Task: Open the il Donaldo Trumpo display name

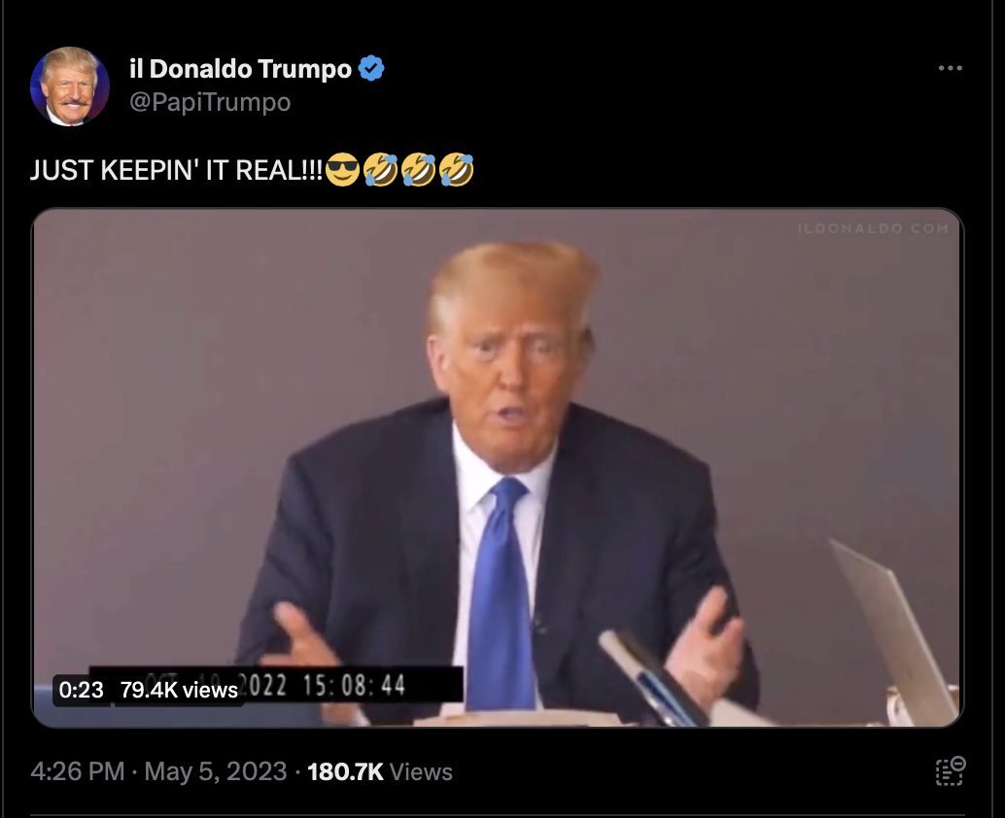Action: tap(240, 69)
